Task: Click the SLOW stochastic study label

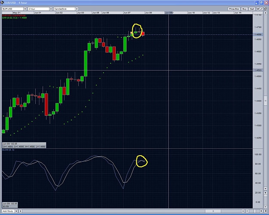Action: pyautogui.click(x=8, y=150)
